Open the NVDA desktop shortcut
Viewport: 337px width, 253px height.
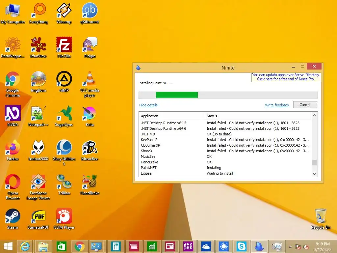(13, 116)
